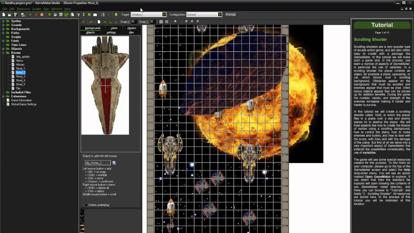
Task: Open the Configuration dropdown
Action: [219, 14]
